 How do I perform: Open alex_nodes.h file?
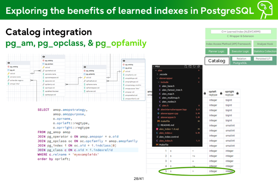169,102
